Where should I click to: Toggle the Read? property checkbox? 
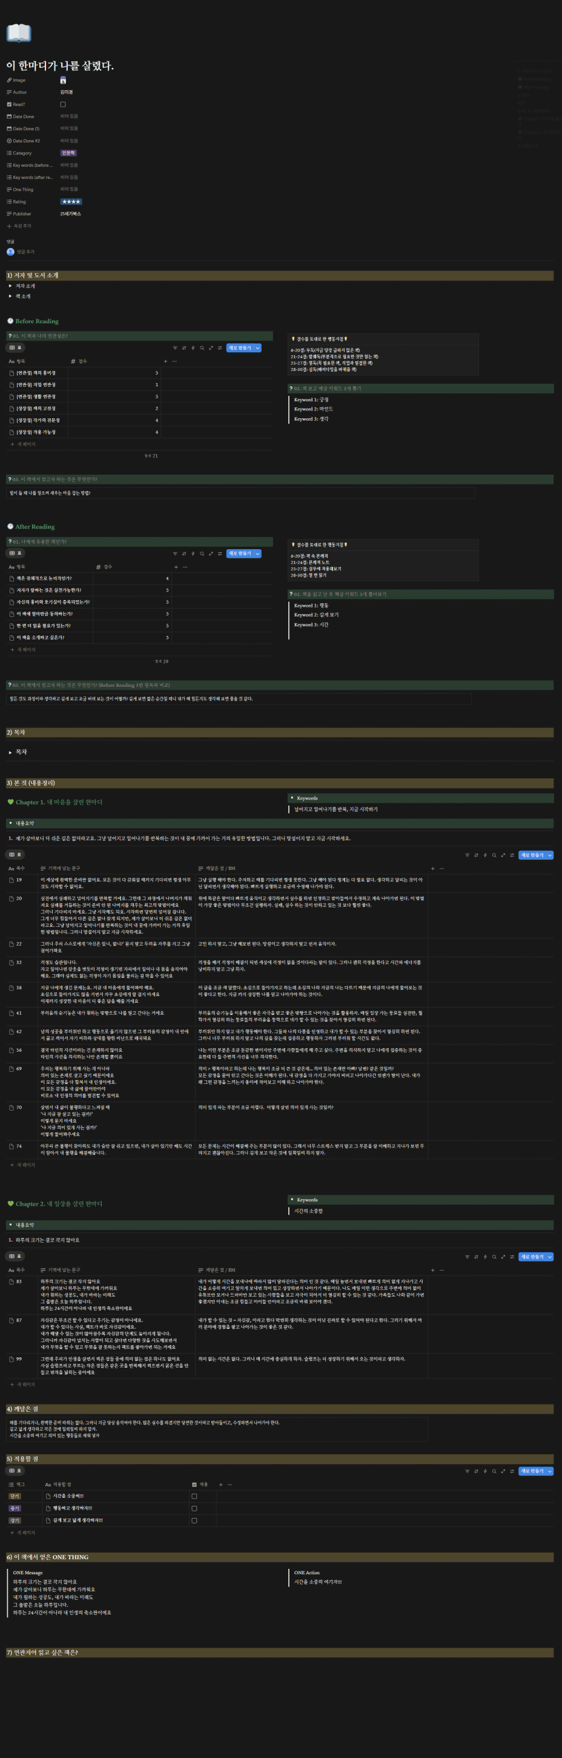(63, 104)
